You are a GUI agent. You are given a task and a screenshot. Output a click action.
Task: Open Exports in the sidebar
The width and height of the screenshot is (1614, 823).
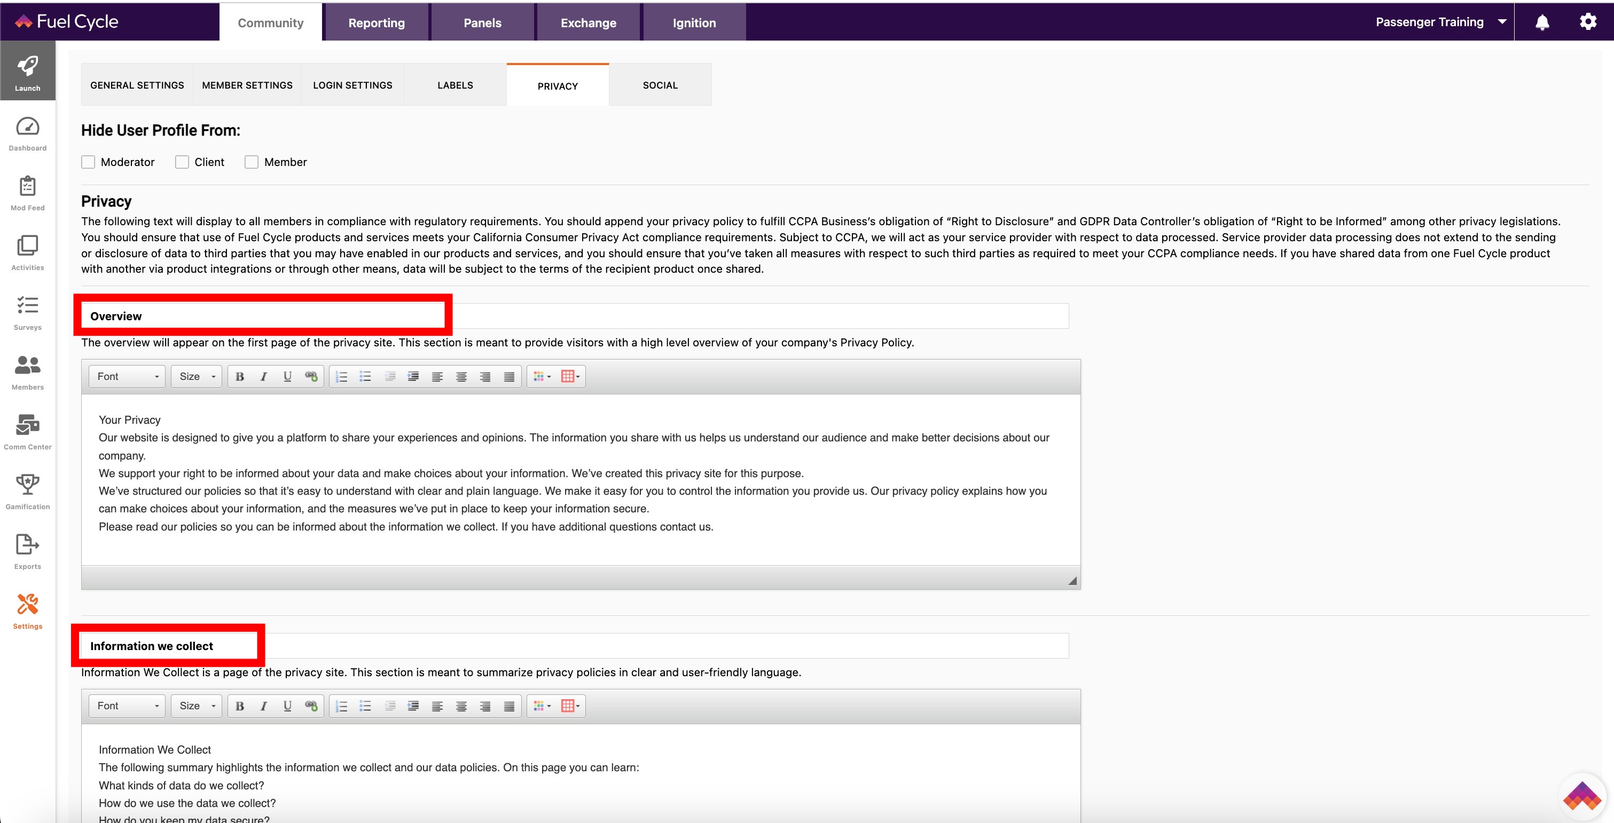pos(28,552)
